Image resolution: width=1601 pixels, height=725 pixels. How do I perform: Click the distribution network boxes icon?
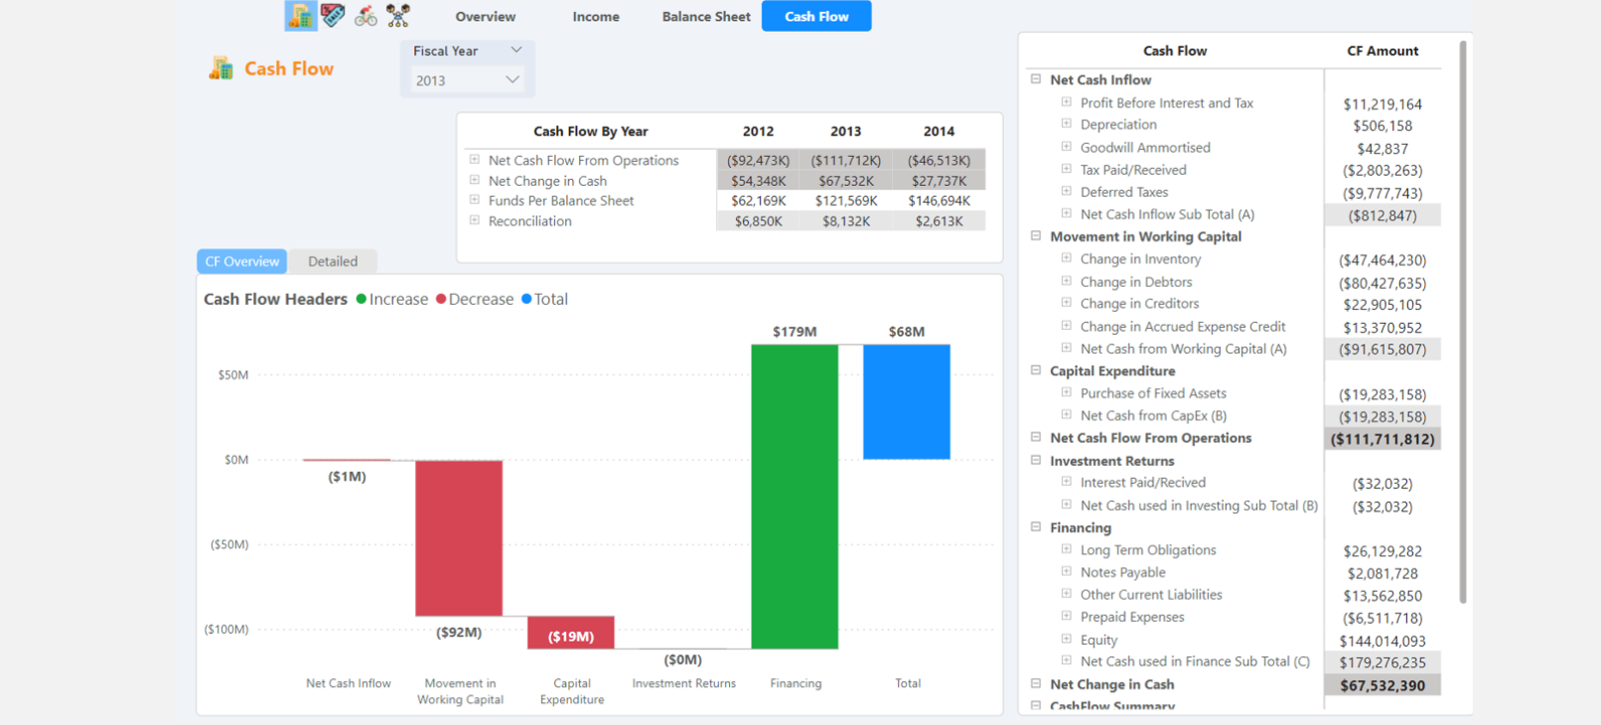pyautogui.click(x=398, y=16)
